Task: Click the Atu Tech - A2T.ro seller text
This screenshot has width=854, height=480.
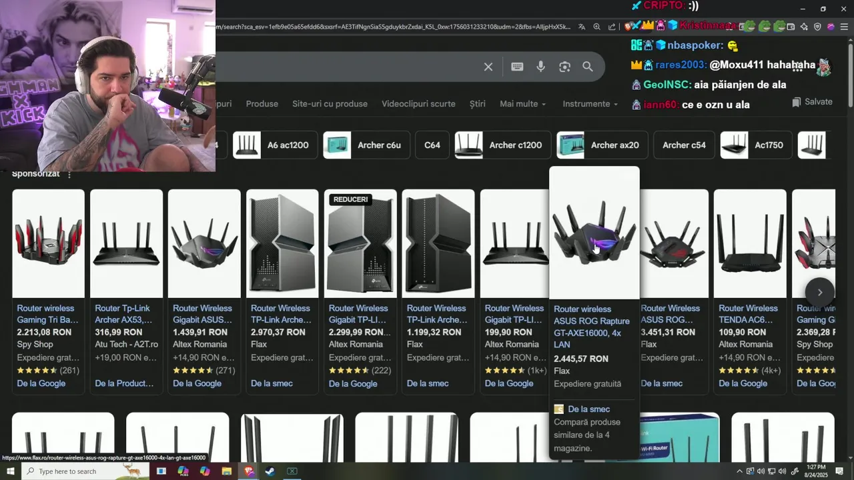Action: coord(126,345)
